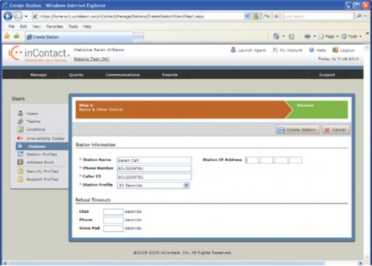Screen dimensions: 372x266
Task: Click the Favorites Center star icon
Action: 7,36
